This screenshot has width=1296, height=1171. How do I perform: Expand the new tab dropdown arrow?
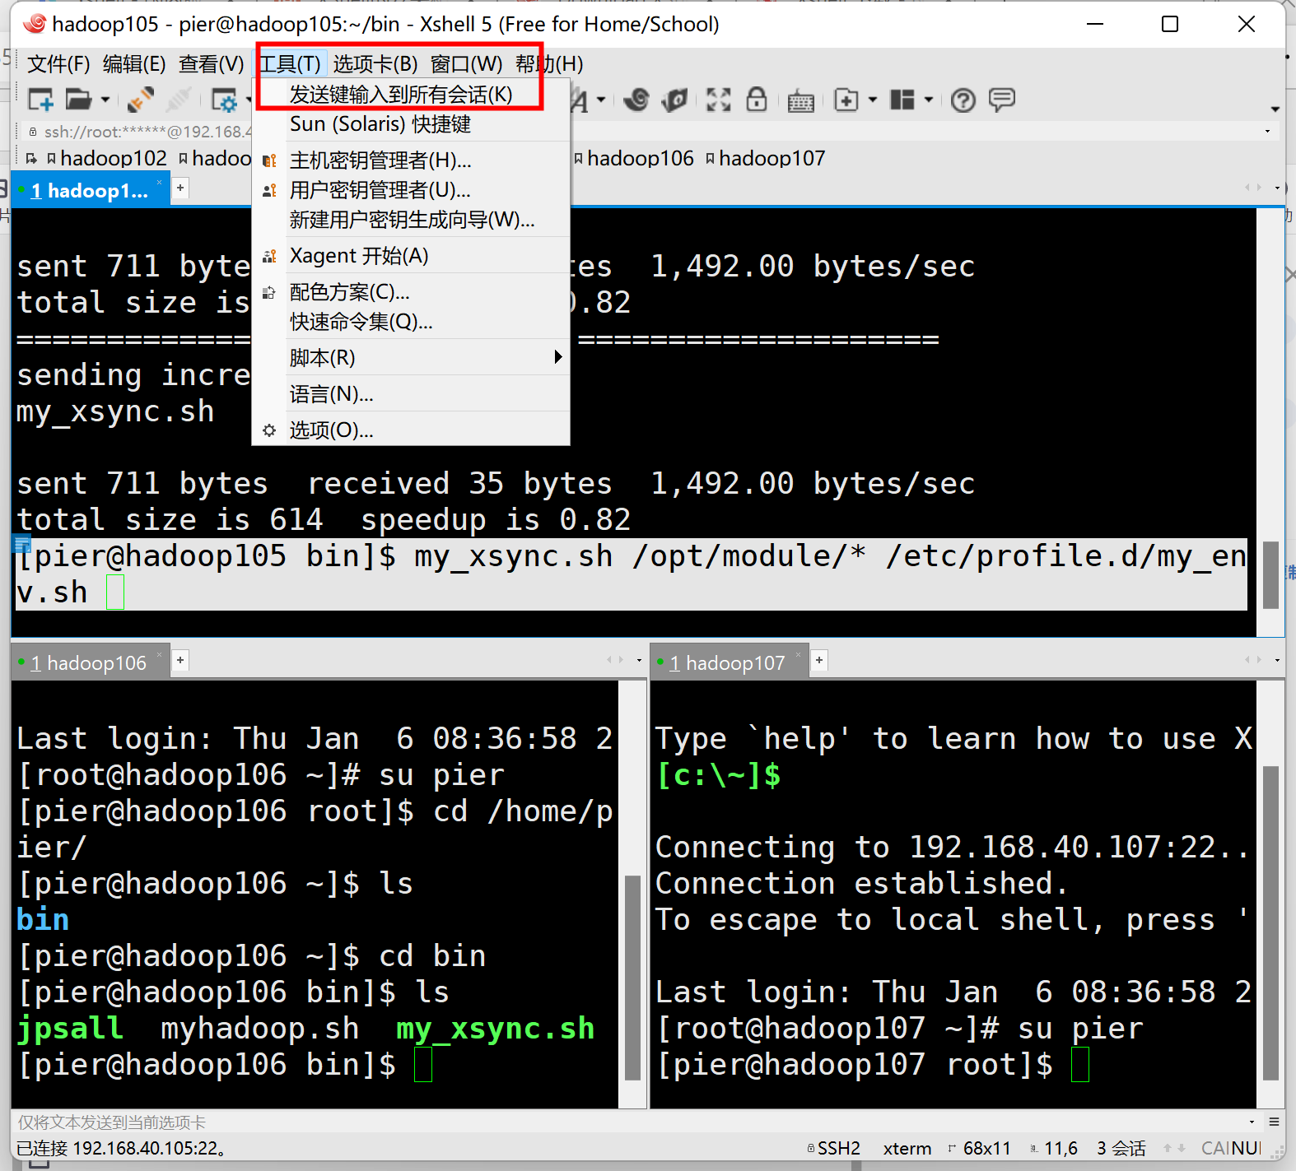coord(873,100)
